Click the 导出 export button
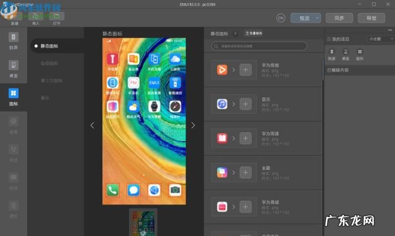The image size is (395, 236). pos(371,18)
